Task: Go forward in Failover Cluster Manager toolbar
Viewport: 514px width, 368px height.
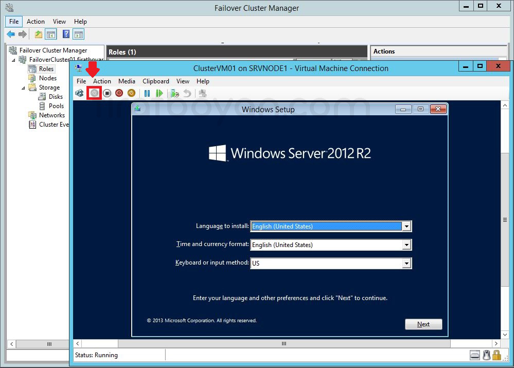Action: click(x=22, y=34)
